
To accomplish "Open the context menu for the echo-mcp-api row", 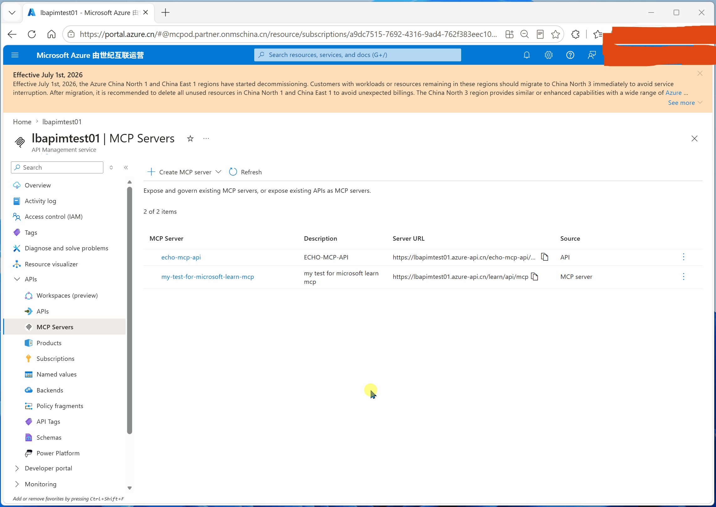I will click(x=683, y=257).
